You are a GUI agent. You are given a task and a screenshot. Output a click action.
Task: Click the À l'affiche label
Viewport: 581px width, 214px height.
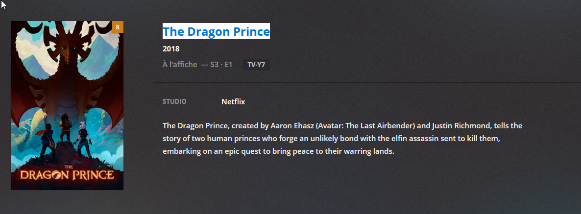tap(180, 65)
